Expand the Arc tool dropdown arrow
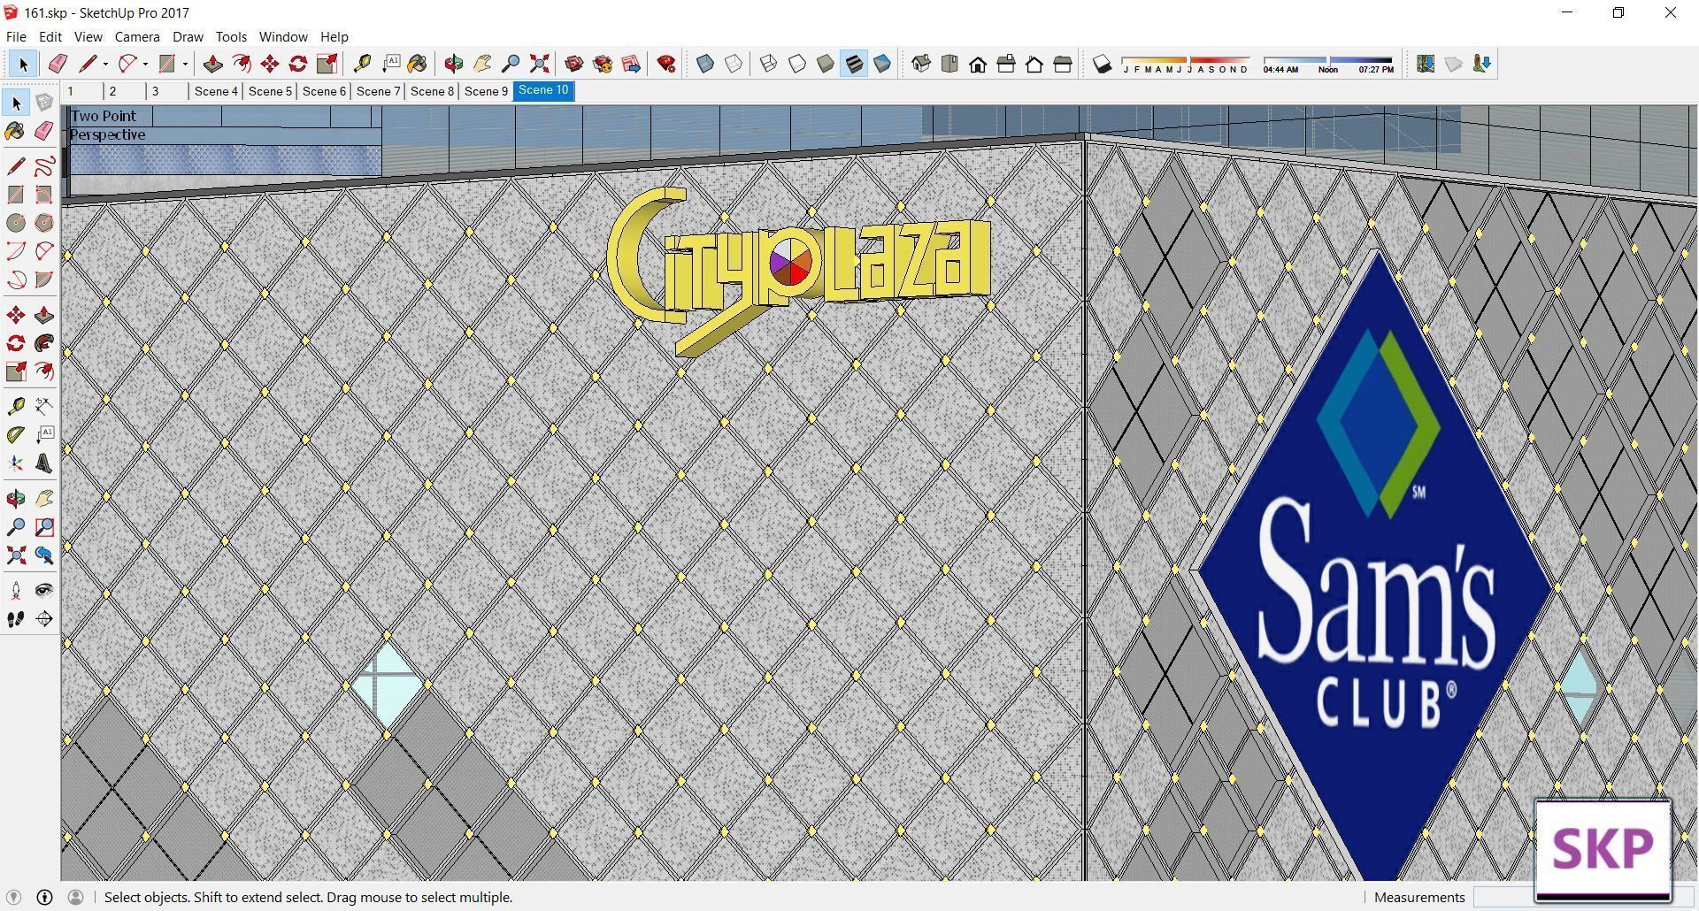 click(145, 64)
